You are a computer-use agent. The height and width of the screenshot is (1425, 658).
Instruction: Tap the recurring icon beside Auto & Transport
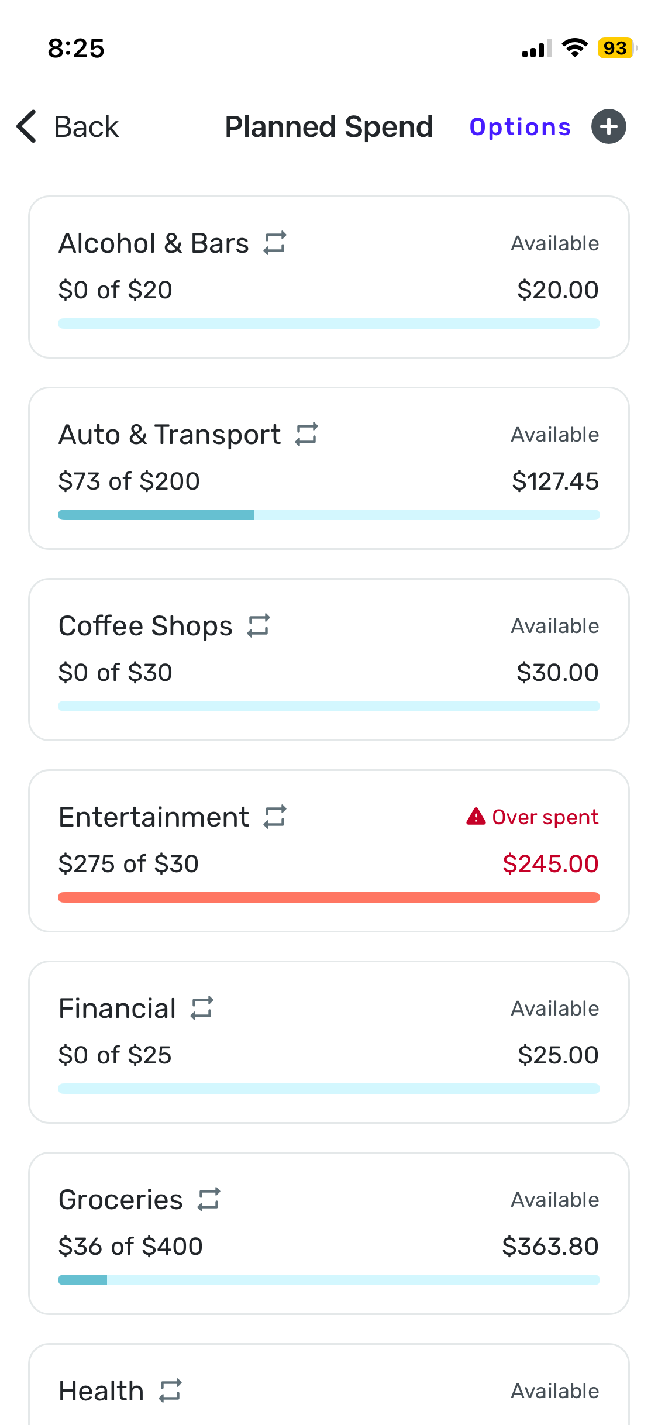pyautogui.click(x=306, y=434)
